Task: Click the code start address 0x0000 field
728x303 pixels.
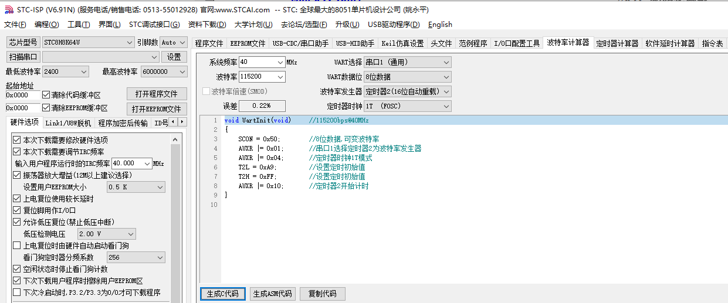Action: coord(23,95)
